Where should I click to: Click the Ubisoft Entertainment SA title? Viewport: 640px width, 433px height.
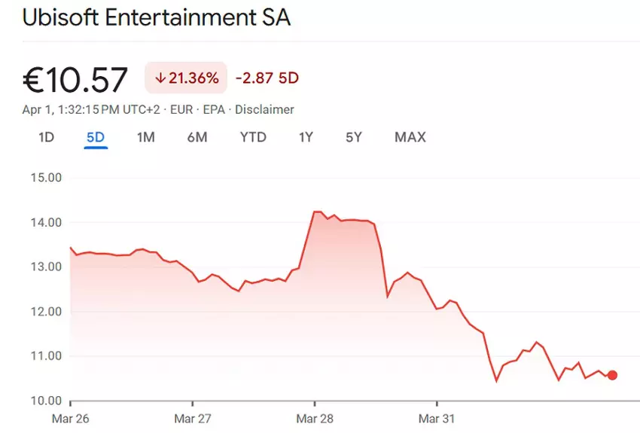tap(157, 17)
